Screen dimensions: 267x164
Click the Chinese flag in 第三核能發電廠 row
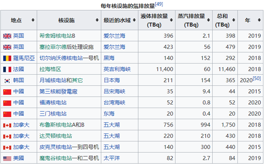click(x=7, y=92)
